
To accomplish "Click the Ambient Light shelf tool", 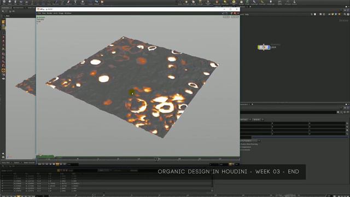I will coord(271,2).
